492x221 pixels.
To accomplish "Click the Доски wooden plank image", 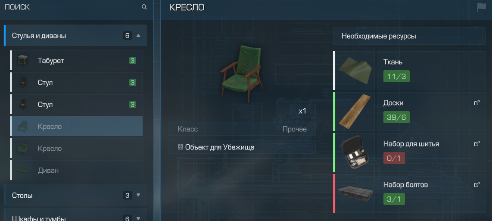I will coord(355,112).
